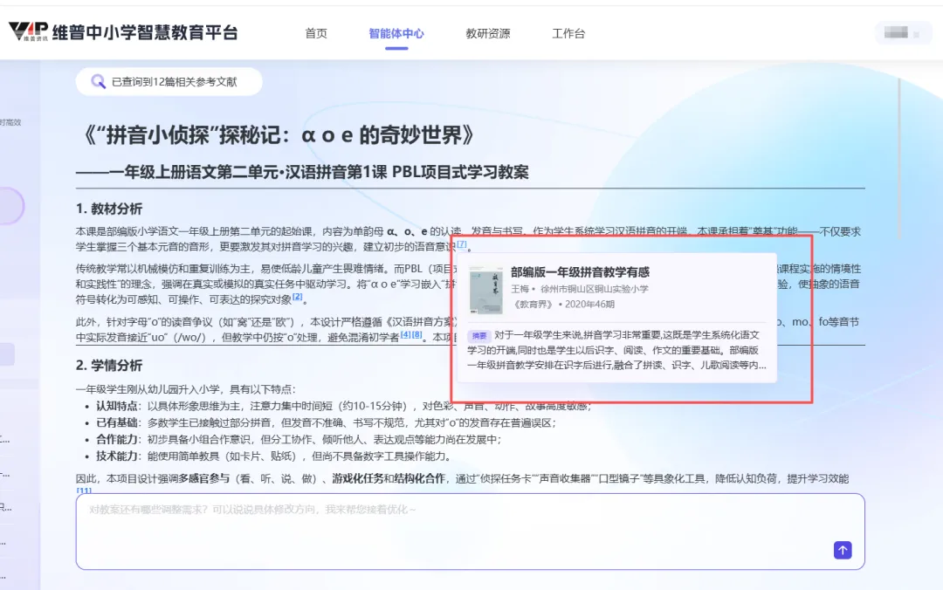943x590 pixels.
Task: Open article title 部编版一年级拼音教学有感
Action: coord(580,271)
